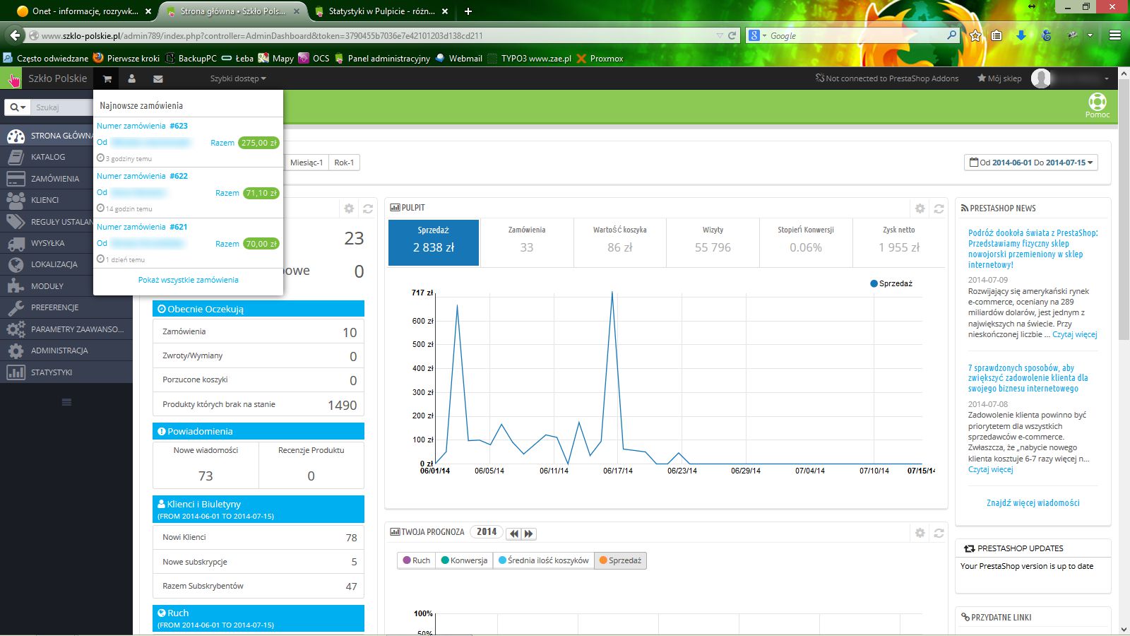This screenshot has height=636, width=1130.
Task: Collapse the sidebar with the hamburger icon
Action: tap(66, 402)
